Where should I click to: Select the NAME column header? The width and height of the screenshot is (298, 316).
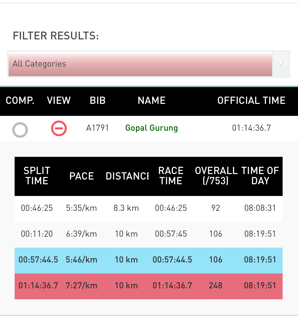151,100
